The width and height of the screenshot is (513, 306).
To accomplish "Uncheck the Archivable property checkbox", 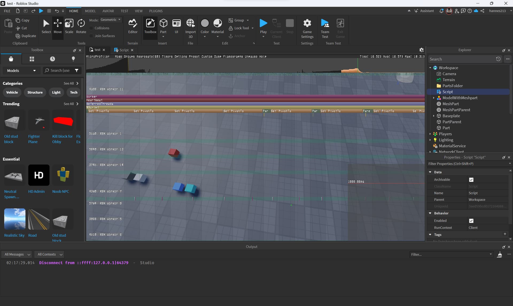I will click(x=471, y=180).
